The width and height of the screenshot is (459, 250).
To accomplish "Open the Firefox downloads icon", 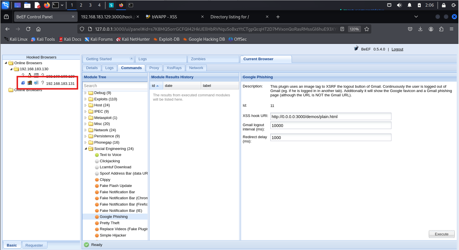I will (420, 29).
